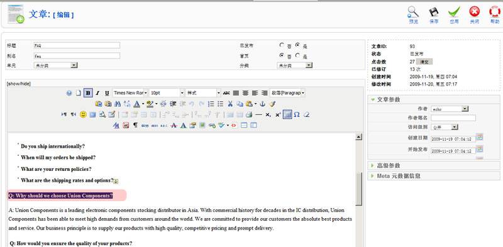
Task: Click 'When will my orders be shipped?' text
Action: point(58,158)
